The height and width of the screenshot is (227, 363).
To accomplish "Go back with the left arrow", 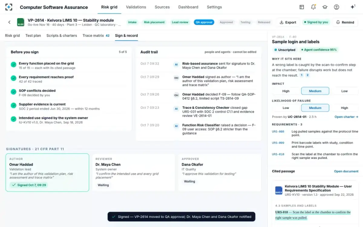I will [9, 22].
